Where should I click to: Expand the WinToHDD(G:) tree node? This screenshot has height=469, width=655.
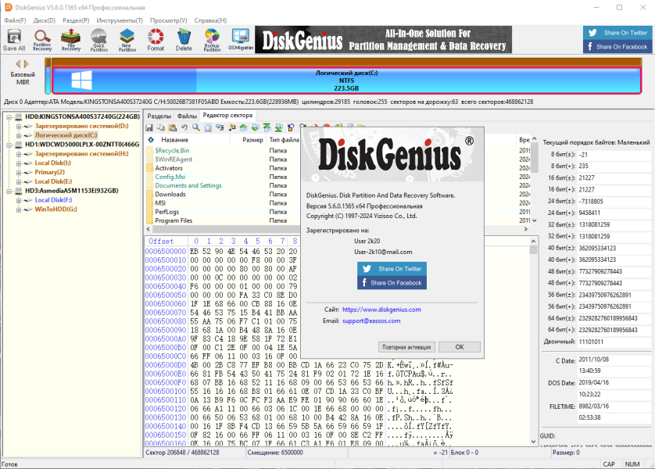pos(19,209)
